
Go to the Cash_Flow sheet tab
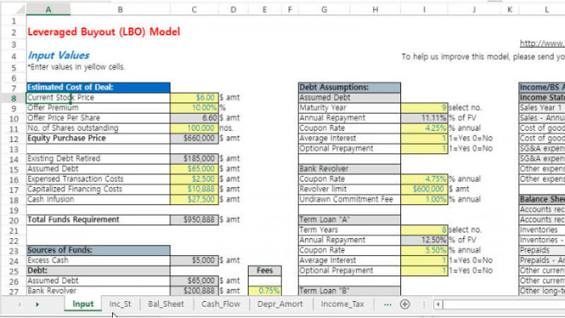coord(220,304)
